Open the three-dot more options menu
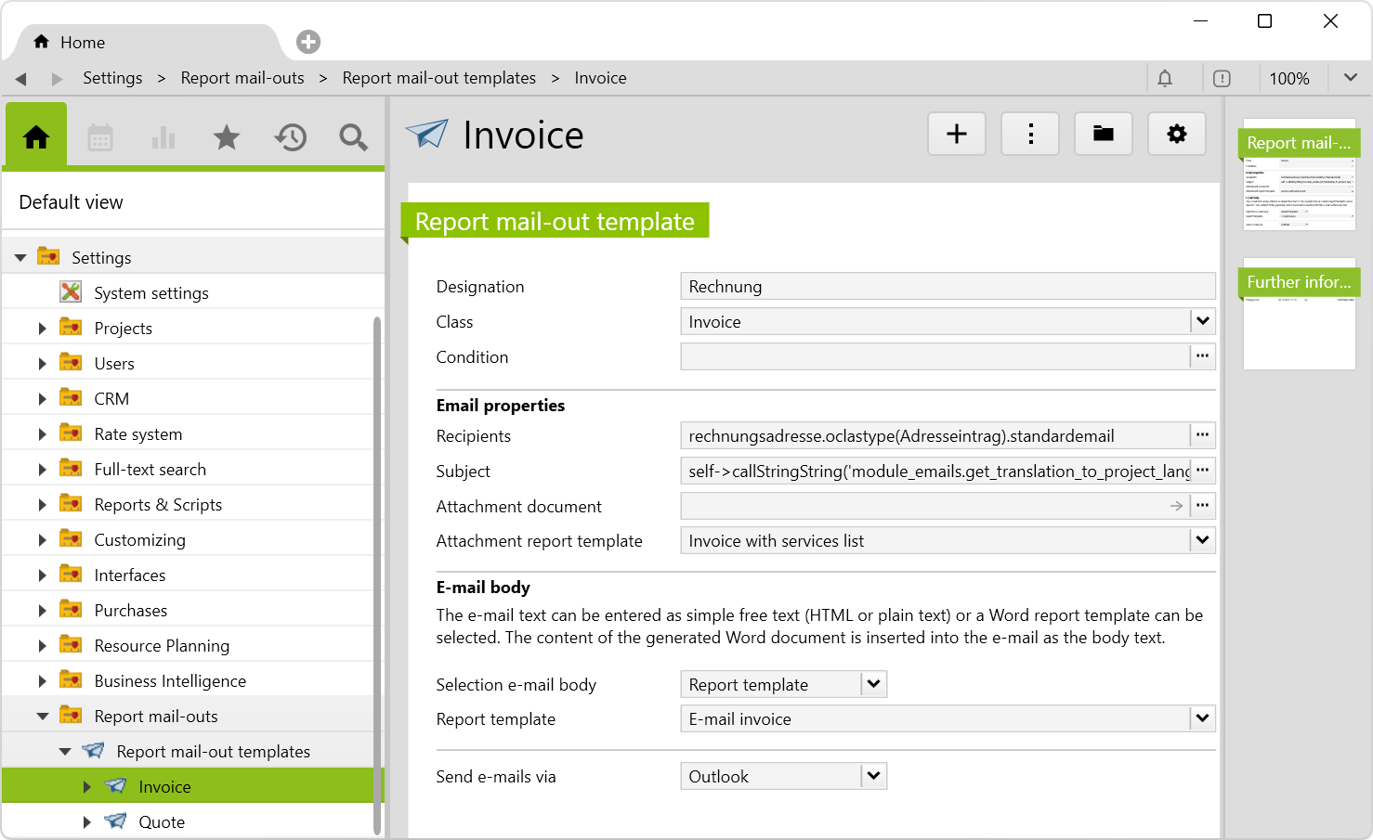This screenshot has width=1373, height=840. tap(1030, 135)
